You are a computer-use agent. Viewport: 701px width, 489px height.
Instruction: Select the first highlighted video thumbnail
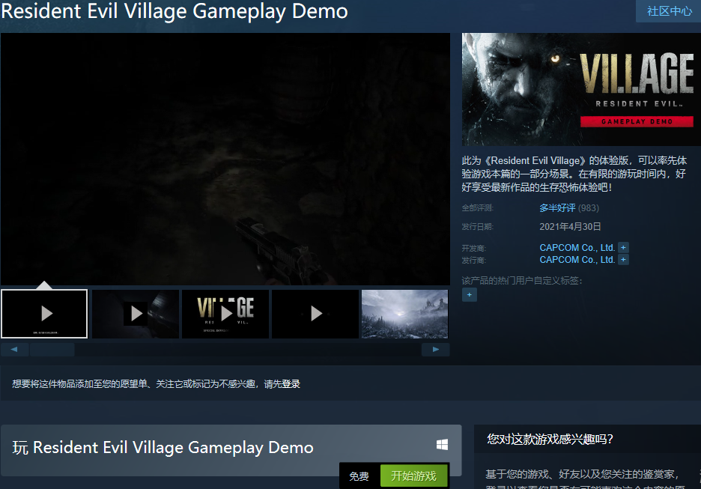pos(44,314)
